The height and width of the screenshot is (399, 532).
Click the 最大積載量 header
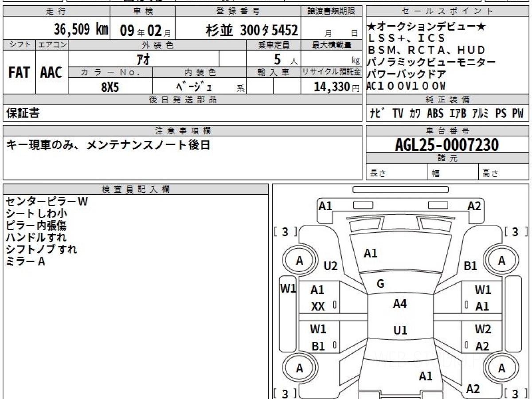pyautogui.click(x=332, y=45)
